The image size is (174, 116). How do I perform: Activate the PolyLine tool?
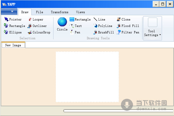pyautogui.click(x=103, y=26)
